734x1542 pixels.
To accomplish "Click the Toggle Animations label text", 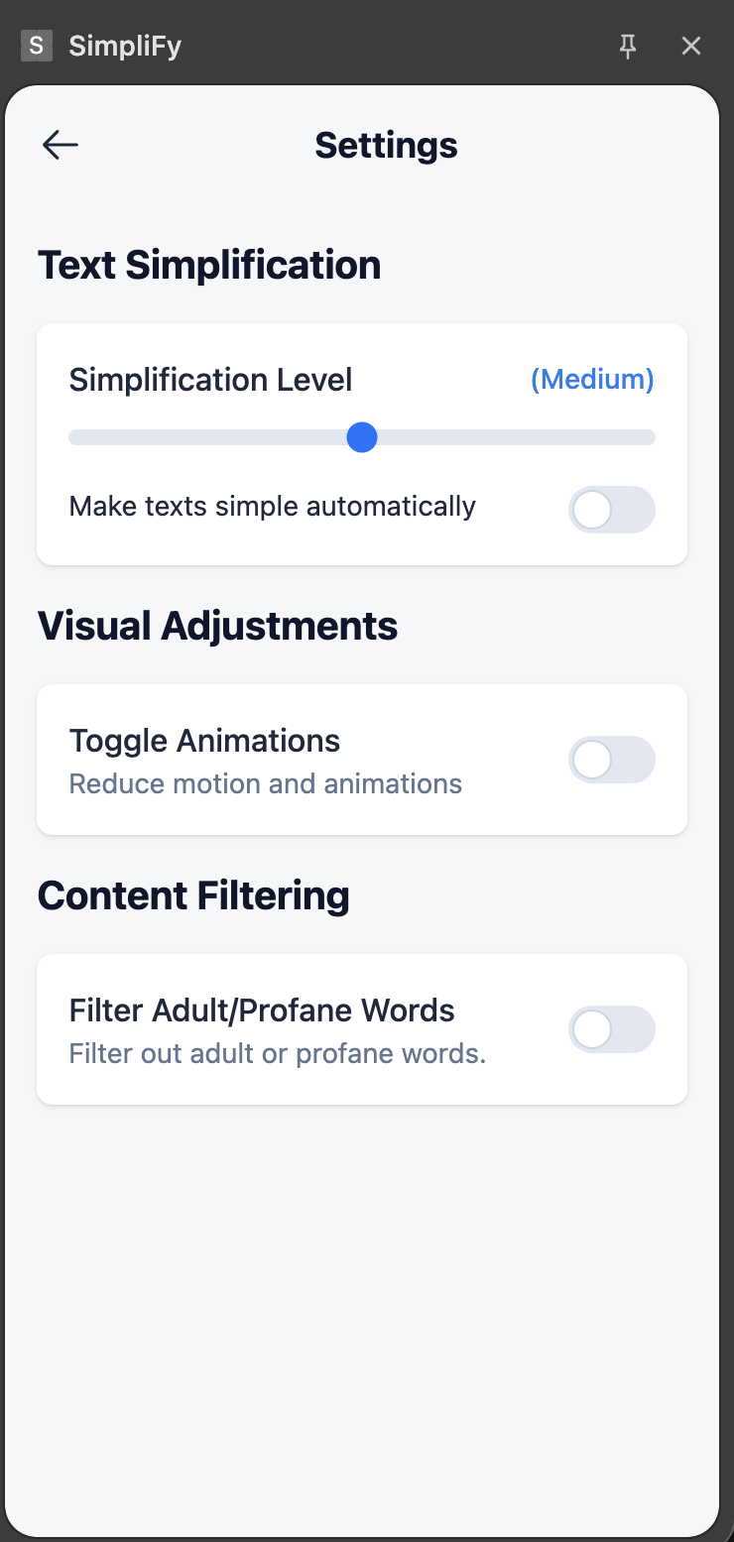I will [x=204, y=741].
